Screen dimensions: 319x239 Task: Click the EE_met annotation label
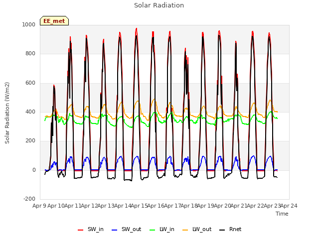[54, 21]
